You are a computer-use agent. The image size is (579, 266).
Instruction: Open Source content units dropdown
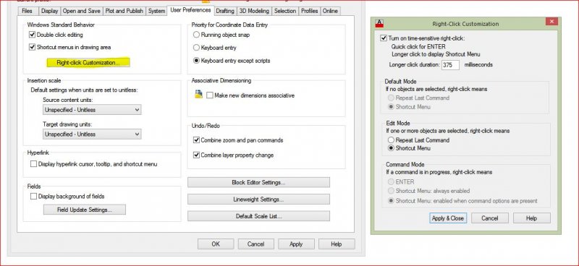(92, 110)
